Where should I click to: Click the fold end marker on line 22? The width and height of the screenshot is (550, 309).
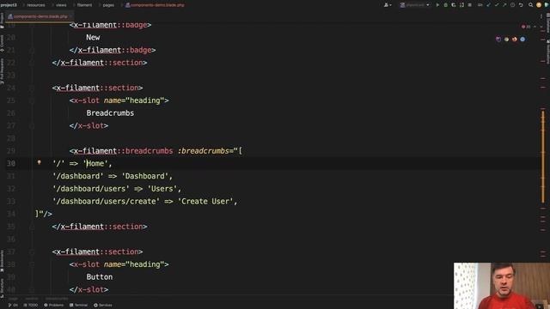tap(32, 63)
